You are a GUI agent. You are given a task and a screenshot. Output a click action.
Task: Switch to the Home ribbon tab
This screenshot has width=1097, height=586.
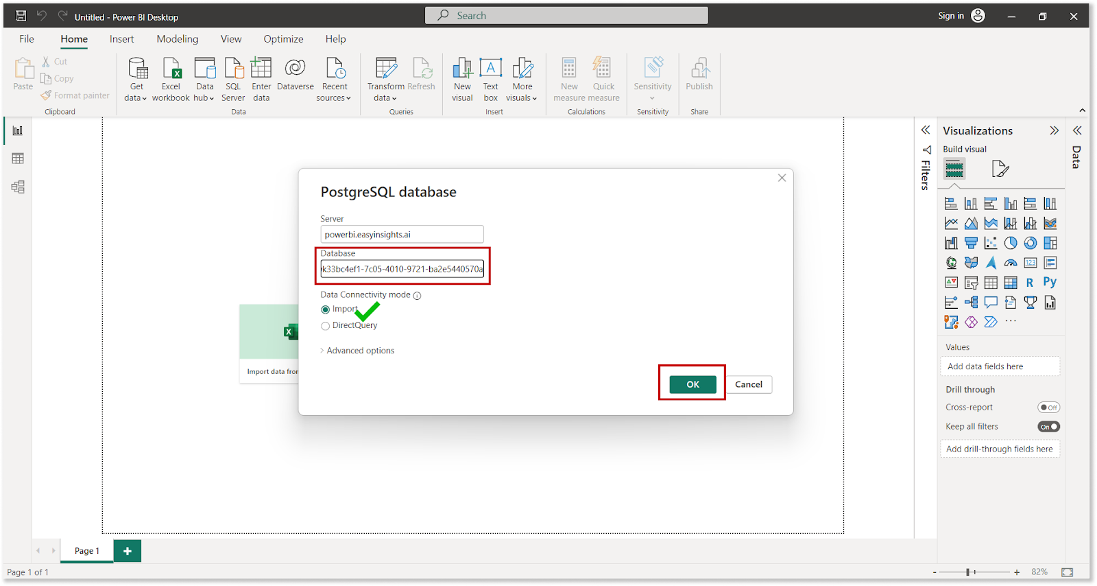(74, 39)
